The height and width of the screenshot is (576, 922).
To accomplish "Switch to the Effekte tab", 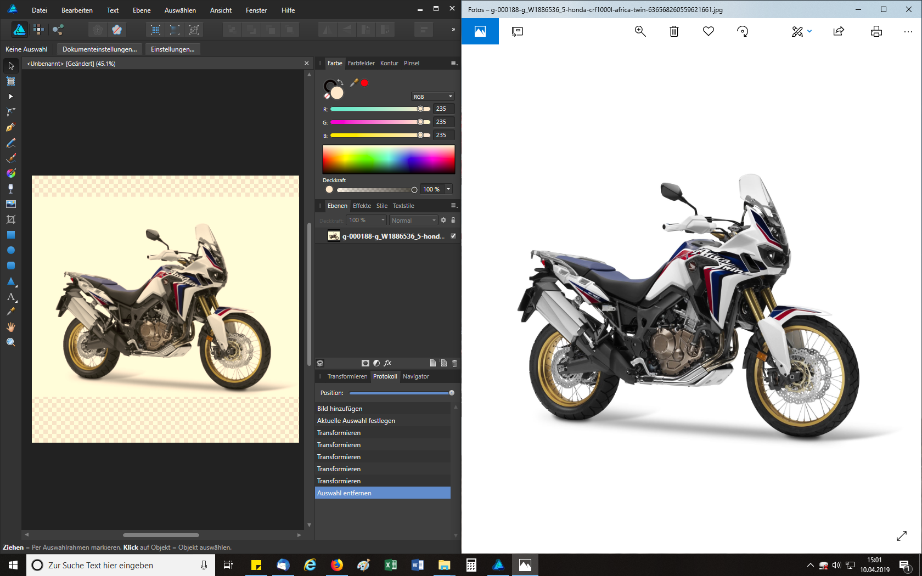I will coord(362,206).
